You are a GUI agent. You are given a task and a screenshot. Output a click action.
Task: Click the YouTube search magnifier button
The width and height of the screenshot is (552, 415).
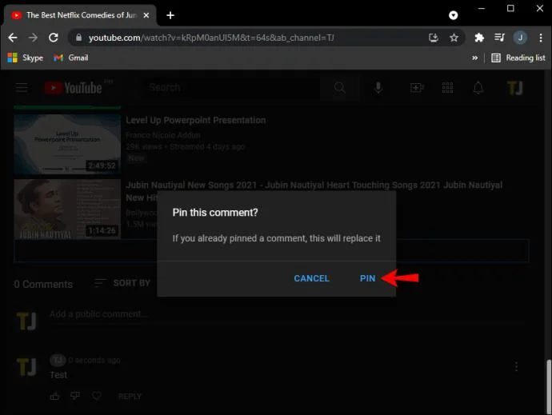(x=340, y=87)
